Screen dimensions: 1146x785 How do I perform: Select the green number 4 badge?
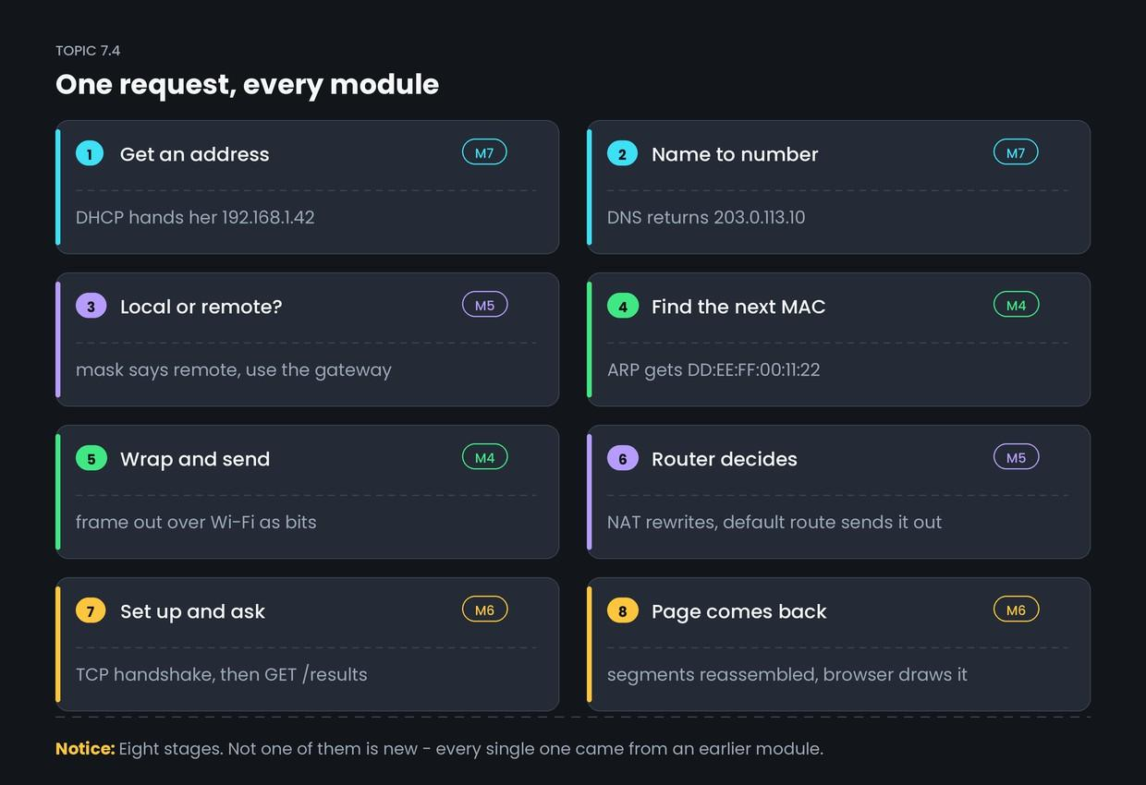[x=622, y=306]
